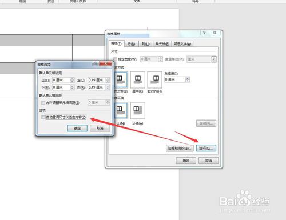Click the 定位(P)... button
Image resolution: width=286 pixels, height=220 pixels.
(x=206, y=123)
